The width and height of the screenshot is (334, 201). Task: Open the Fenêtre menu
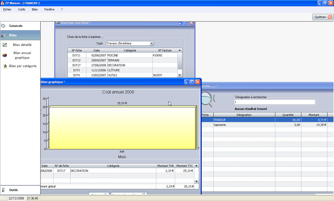49,9
